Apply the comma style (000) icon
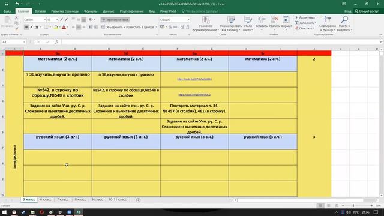The width and height of the screenshot is (384, 216). (175, 27)
